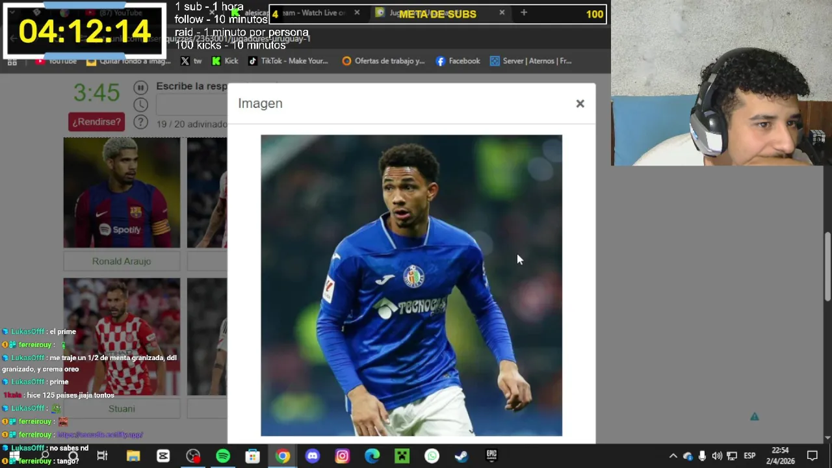
Task: Expand the hidden system tray icons chevron
Action: (673, 456)
